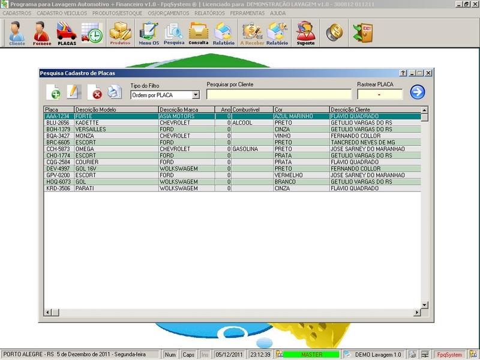
Task: Click the A Receber money icon
Action: tap(251, 33)
